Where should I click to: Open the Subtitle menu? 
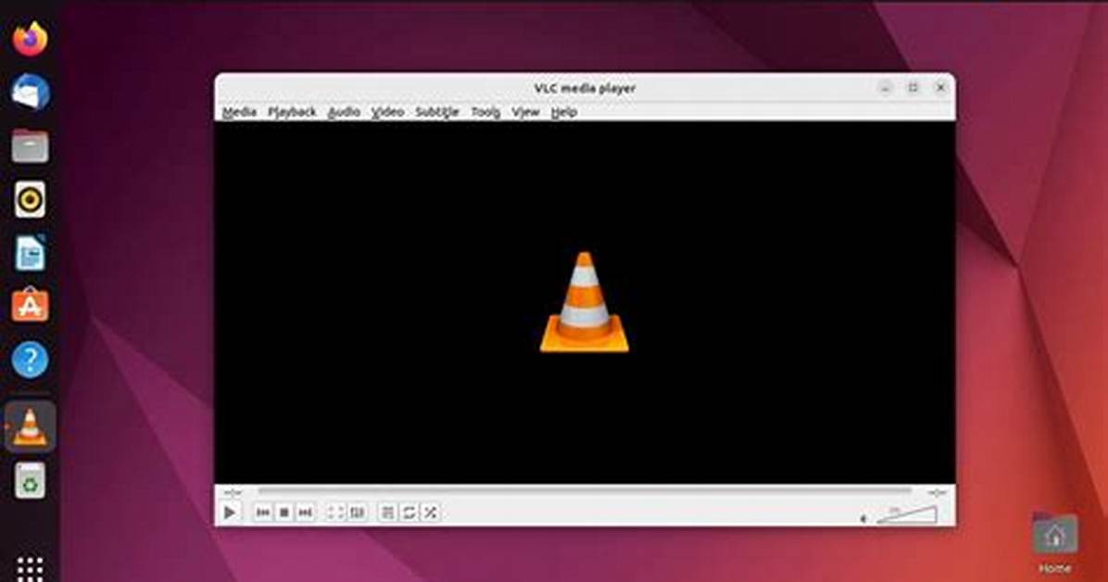(x=437, y=112)
